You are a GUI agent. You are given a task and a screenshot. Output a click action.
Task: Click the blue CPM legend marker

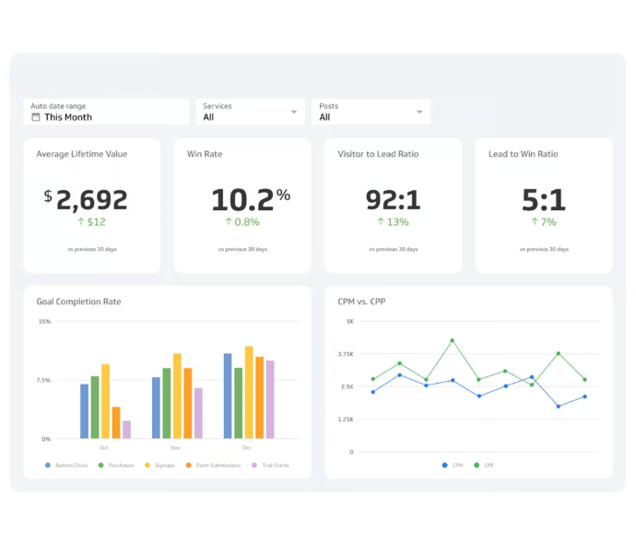(445, 465)
